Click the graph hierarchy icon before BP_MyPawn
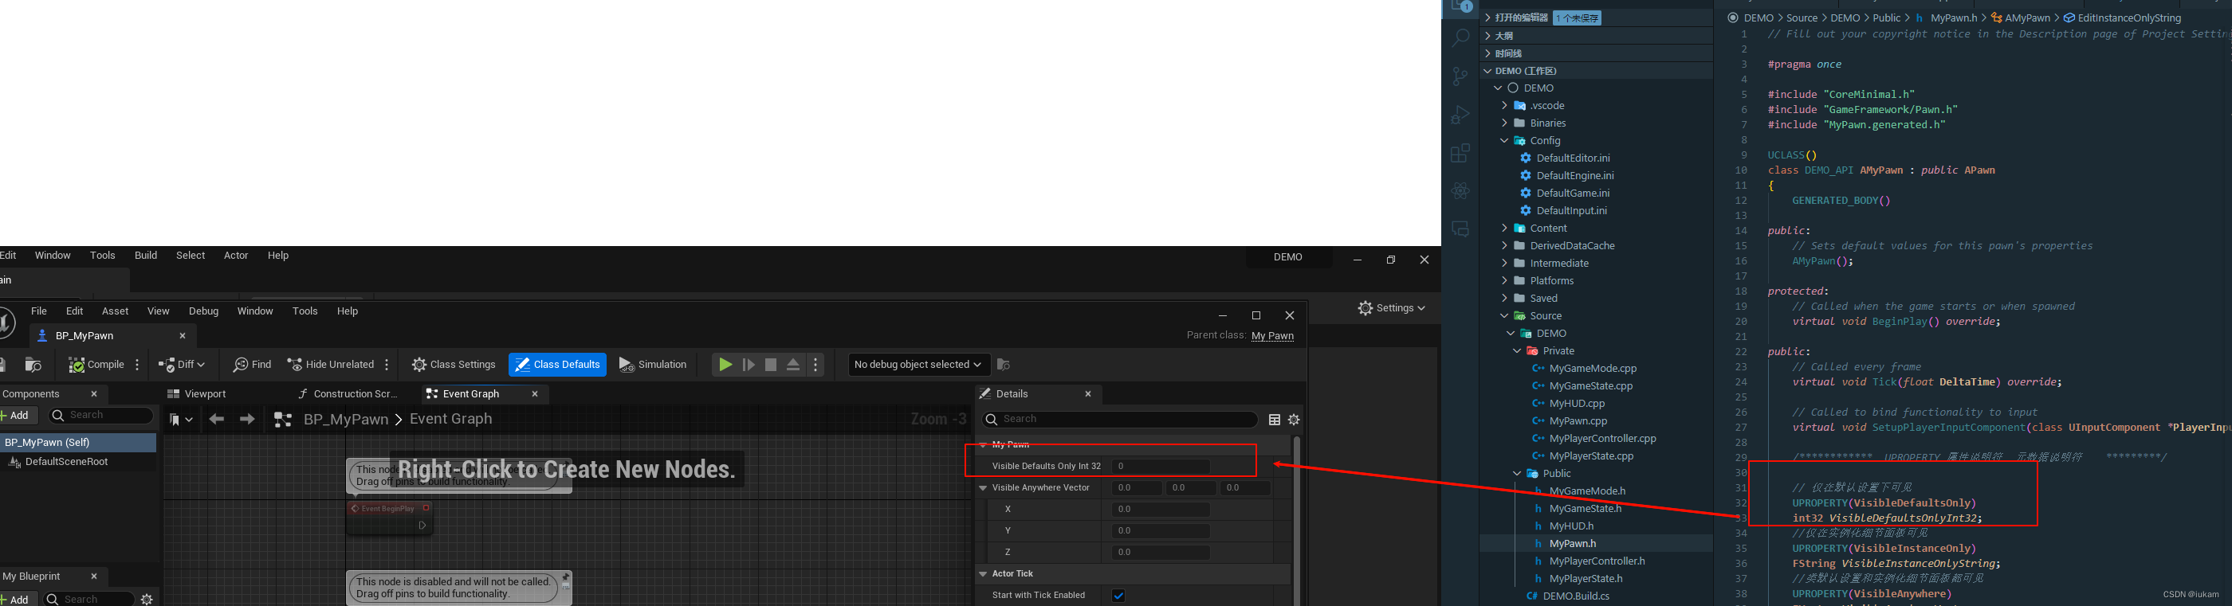 tap(282, 420)
